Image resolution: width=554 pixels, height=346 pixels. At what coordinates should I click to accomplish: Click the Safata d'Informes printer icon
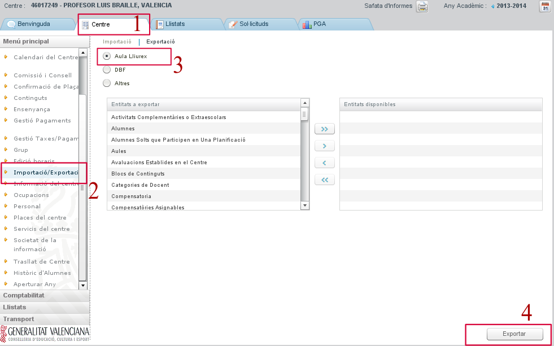click(x=422, y=7)
